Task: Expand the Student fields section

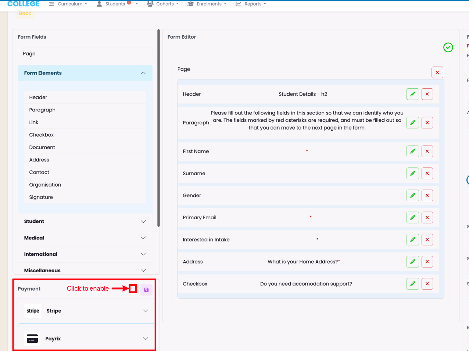Action: pos(143,221)
